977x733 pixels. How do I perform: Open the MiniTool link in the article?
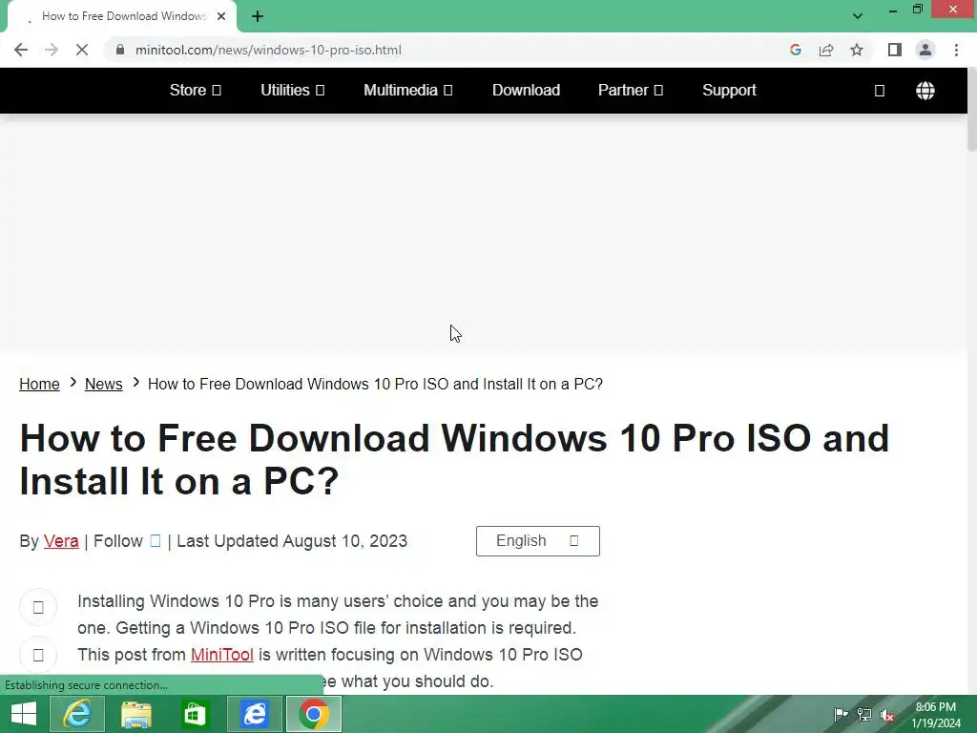[221, 655]
